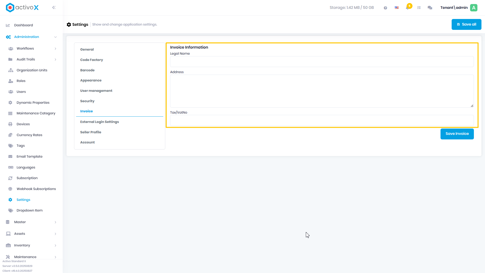This screenshot has height=273, width=485.
Task: Expand the Workflows submenu arrow
Action: (x=55, y=49)
